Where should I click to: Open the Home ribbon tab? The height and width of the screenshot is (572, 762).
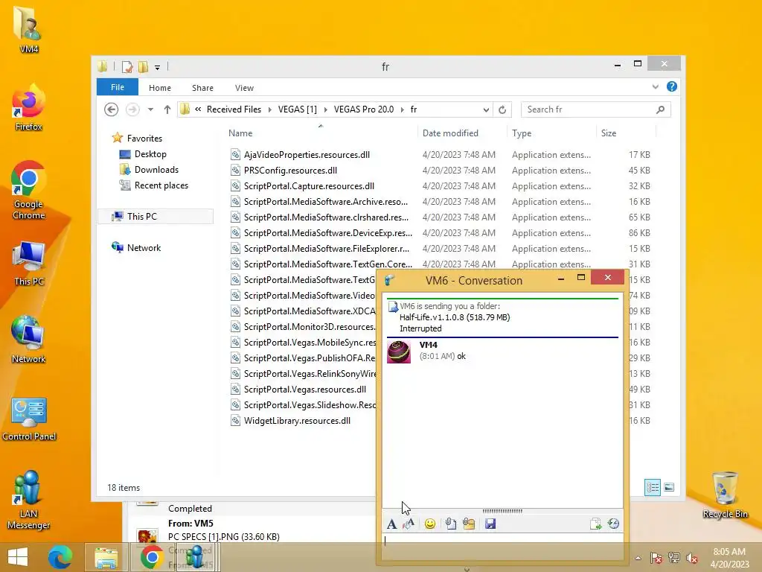point(160,88)
